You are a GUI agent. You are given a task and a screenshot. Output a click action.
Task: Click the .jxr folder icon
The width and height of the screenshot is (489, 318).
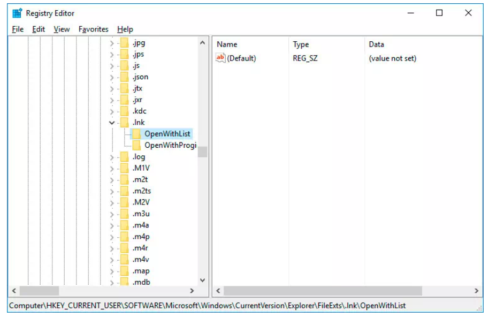(125, 100)
